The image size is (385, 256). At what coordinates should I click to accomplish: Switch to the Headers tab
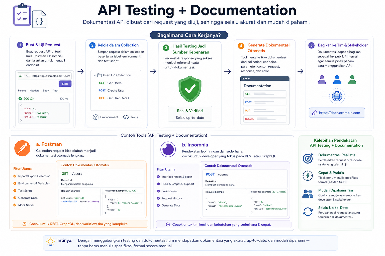tap(34, 91)
